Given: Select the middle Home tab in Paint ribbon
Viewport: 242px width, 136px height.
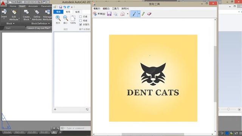Looking at the screenshot, I should point(68,12).
